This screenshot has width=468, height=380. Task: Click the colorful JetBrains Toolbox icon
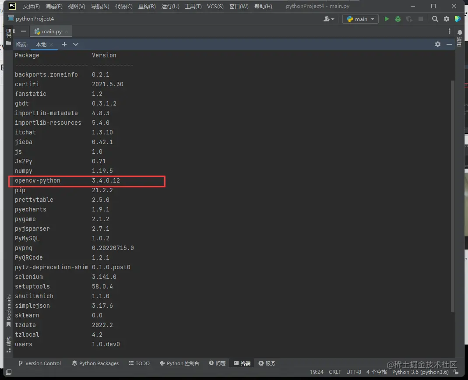tap(457, 19)
